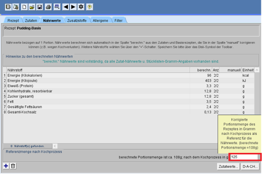
Task: Open the Allergene tab
Action: [x=100, y=20]
